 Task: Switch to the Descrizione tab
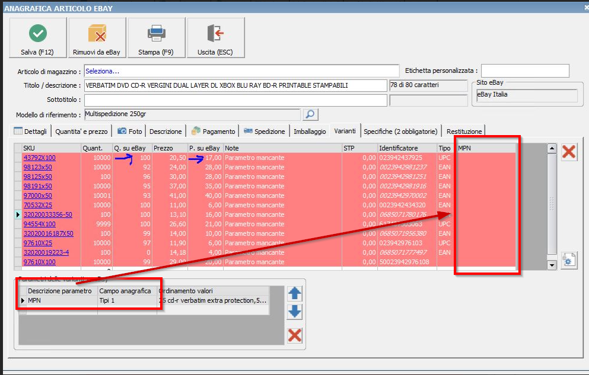point(165,132)
